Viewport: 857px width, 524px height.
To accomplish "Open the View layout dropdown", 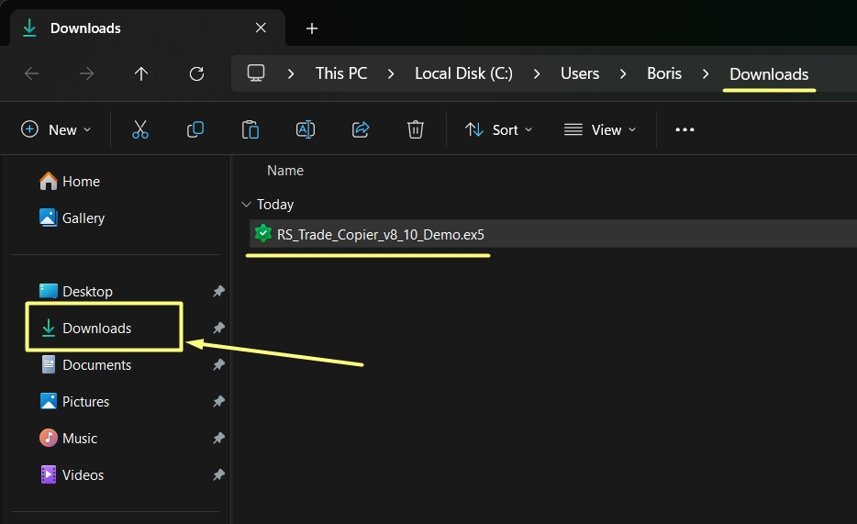I will (x=600, y=129).
